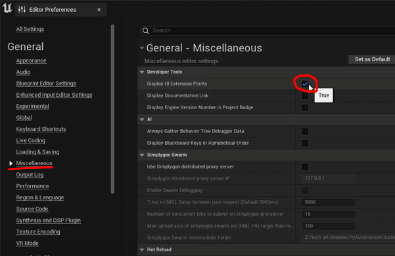395x256 pixels.
Task: Click the concurrent jobs field showing 16
Action: 328,214
